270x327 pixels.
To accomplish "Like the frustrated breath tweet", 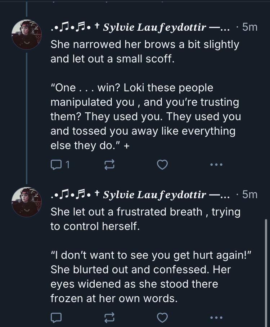I will point(163,318).
